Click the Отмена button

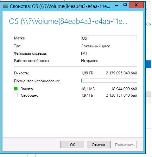point(98,144)
